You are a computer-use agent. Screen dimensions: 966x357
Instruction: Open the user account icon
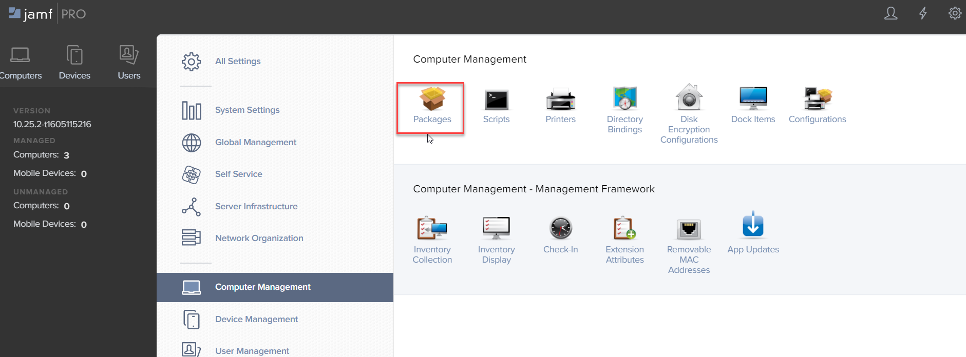tap(891, 13)
